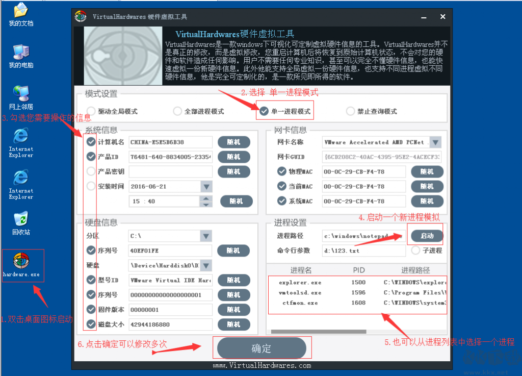Uncheck the 物理MAC checkbox
This screenshot has height=376, width=522.
coord(282,171)
